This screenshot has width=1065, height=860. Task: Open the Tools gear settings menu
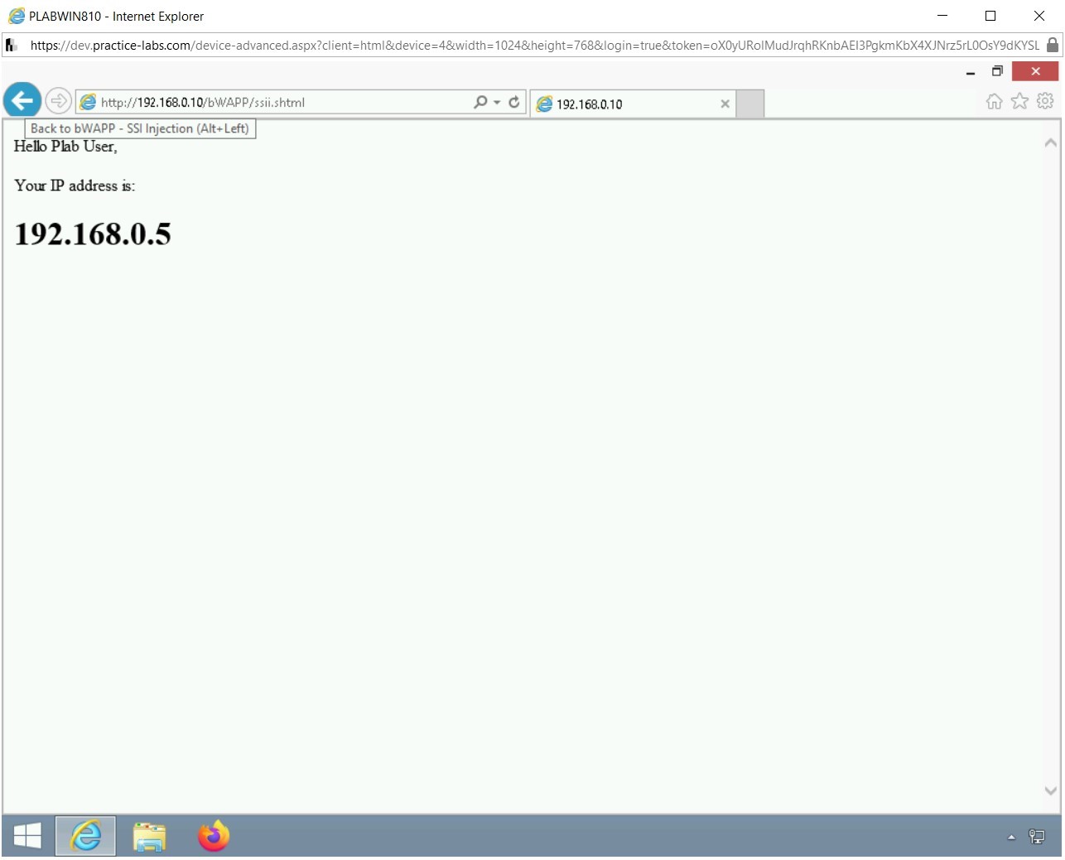tap(1044, 100)
